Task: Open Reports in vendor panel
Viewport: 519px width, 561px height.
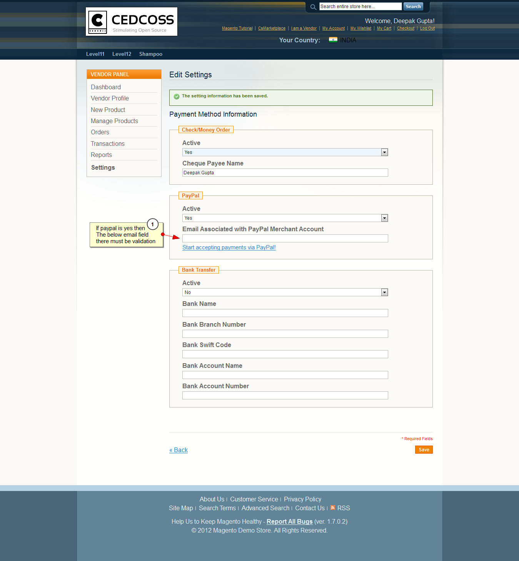Action: click(x=101, y=155)
